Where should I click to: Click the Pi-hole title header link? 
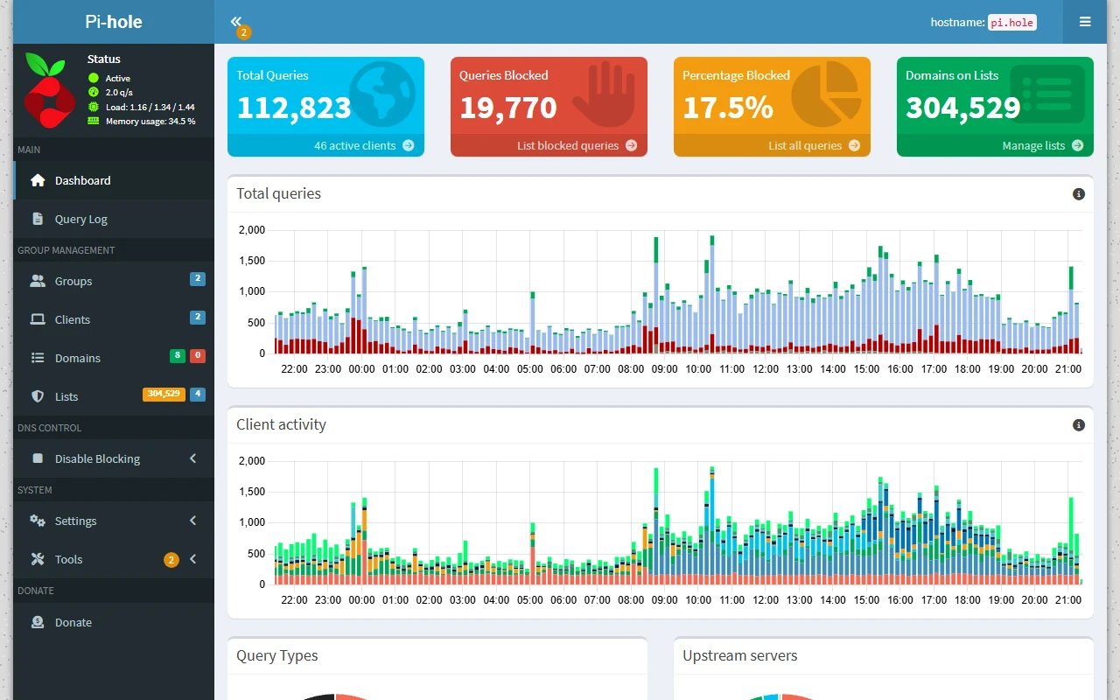point(114,22)
